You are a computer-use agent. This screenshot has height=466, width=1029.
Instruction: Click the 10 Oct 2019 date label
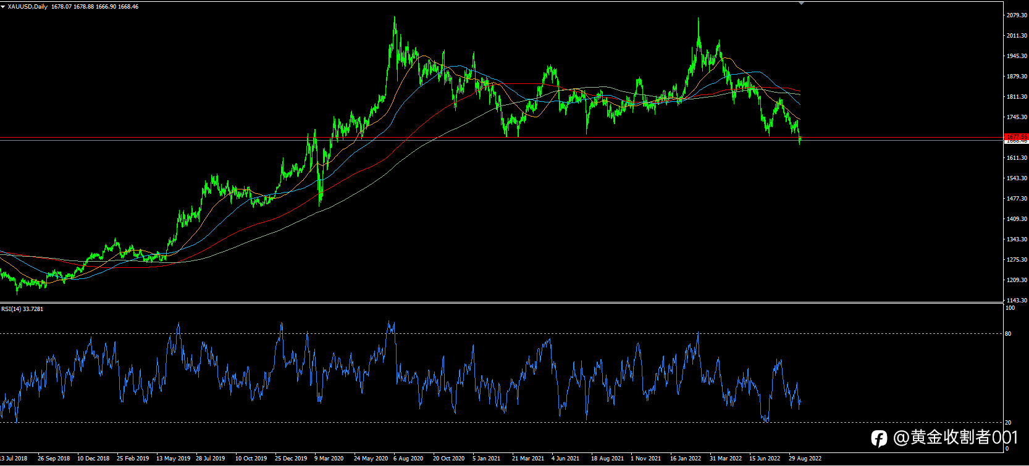pos(251,459)
